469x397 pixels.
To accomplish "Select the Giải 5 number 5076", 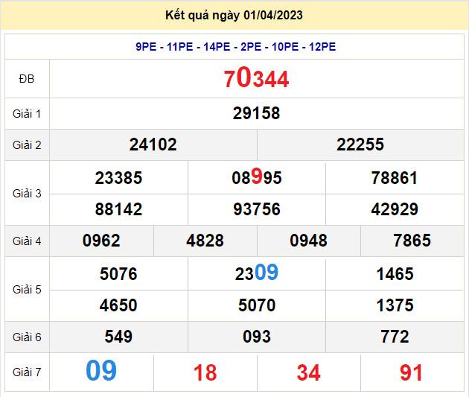I will coord(118,274).
